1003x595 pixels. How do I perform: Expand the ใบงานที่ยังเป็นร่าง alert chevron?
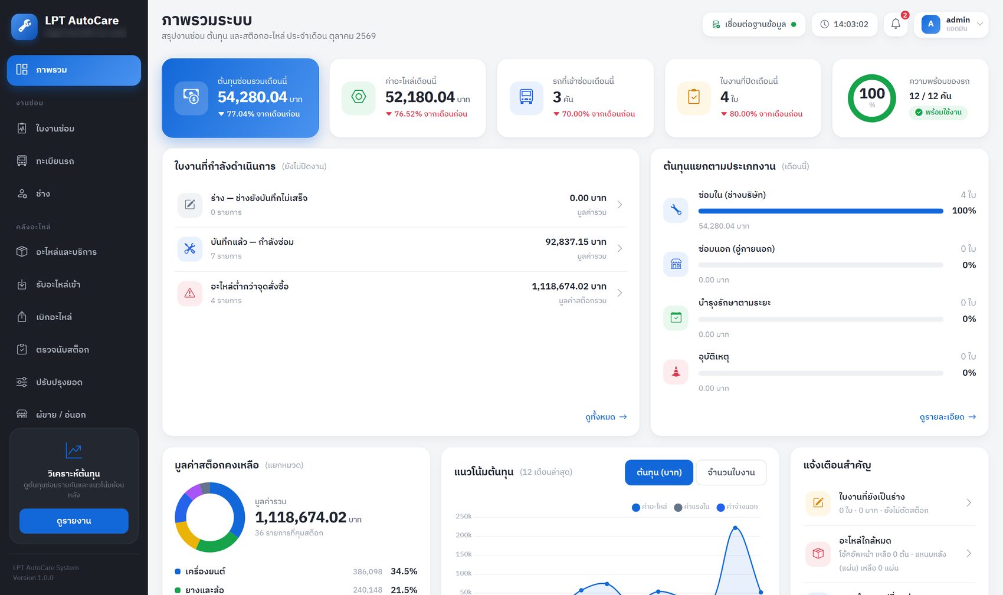(x=969, y=503)
